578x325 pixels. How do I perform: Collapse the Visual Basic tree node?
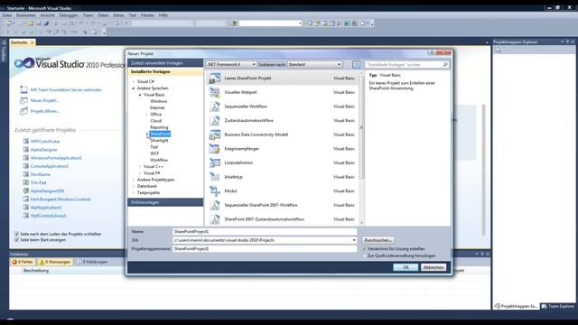click(x=140, y=95)
